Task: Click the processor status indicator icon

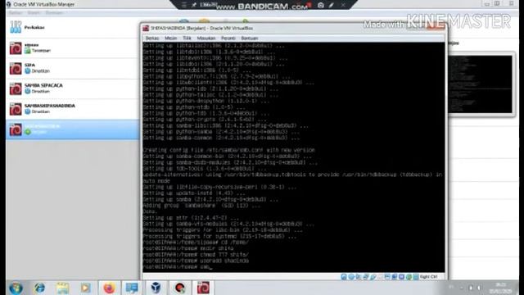Action: 402,277
